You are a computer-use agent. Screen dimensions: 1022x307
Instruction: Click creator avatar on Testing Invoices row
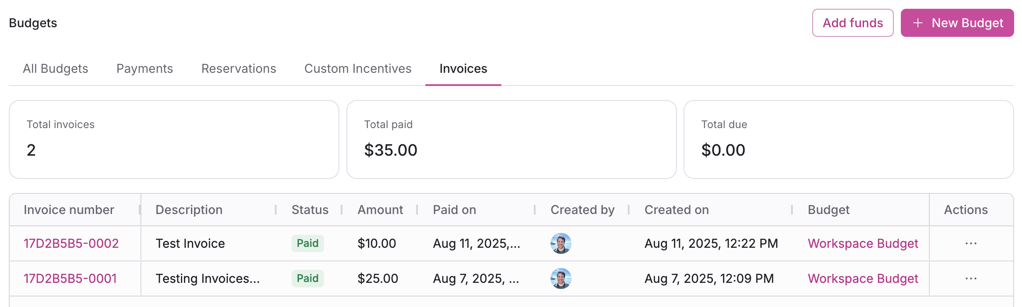click(x=561, y=278)
